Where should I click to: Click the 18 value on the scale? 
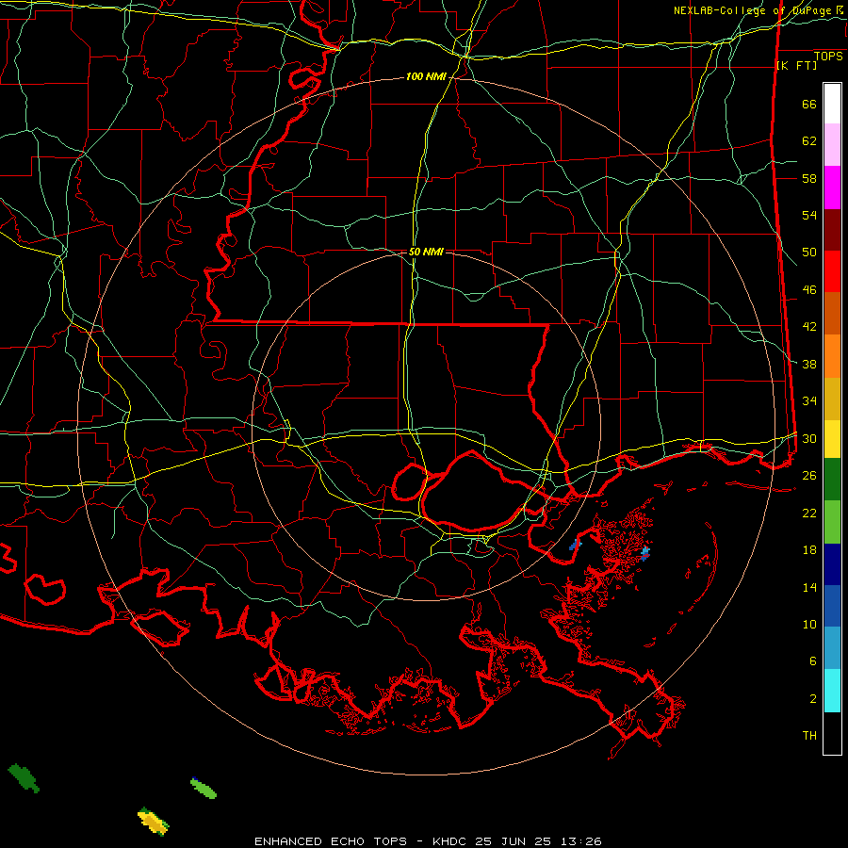coord(809,550)
